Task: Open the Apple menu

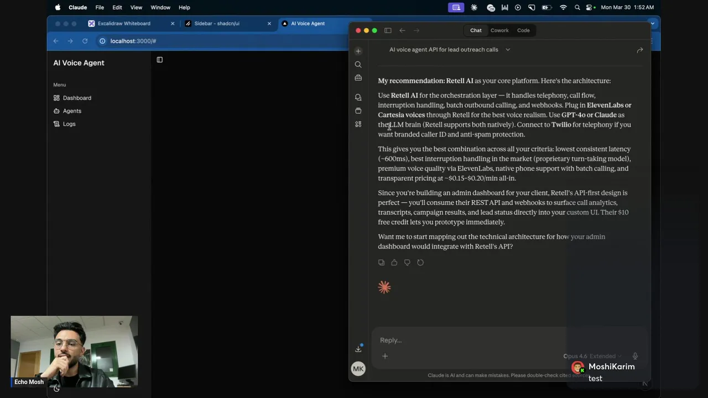Action: coord(58,7)
